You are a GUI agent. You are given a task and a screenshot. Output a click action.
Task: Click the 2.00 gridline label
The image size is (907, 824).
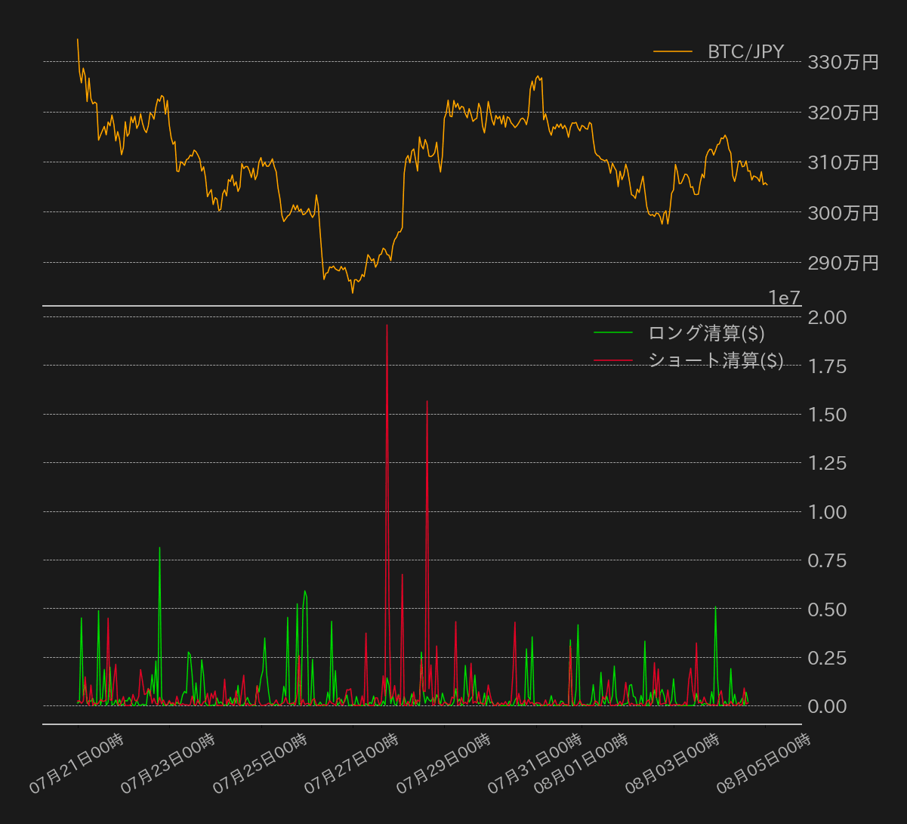(828, 318)
